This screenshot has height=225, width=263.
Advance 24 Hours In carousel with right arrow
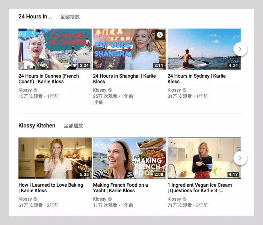[x=240, y=49]
